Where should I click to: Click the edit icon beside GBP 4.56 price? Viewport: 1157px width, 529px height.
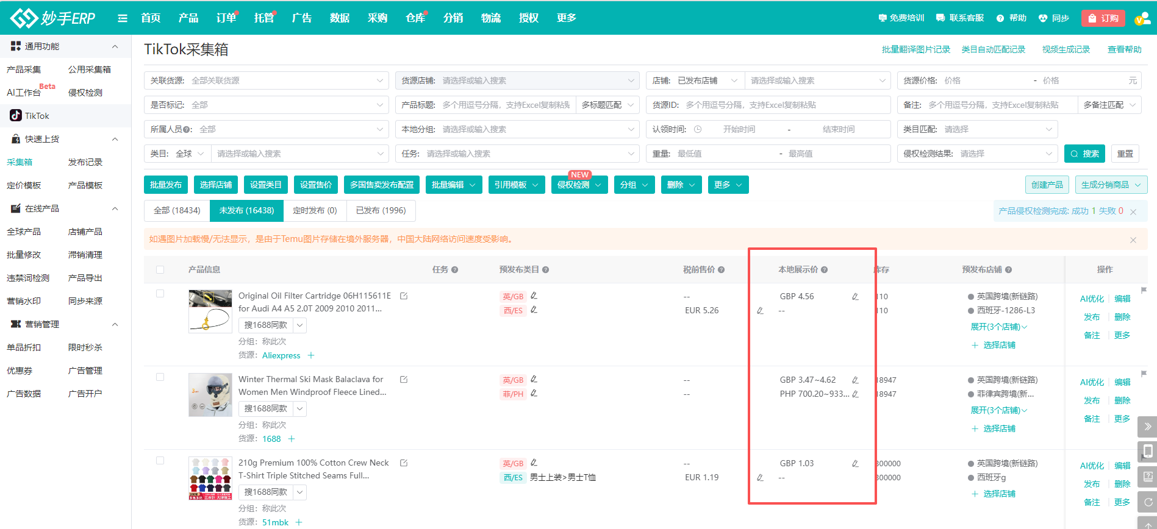pos(855,297)
